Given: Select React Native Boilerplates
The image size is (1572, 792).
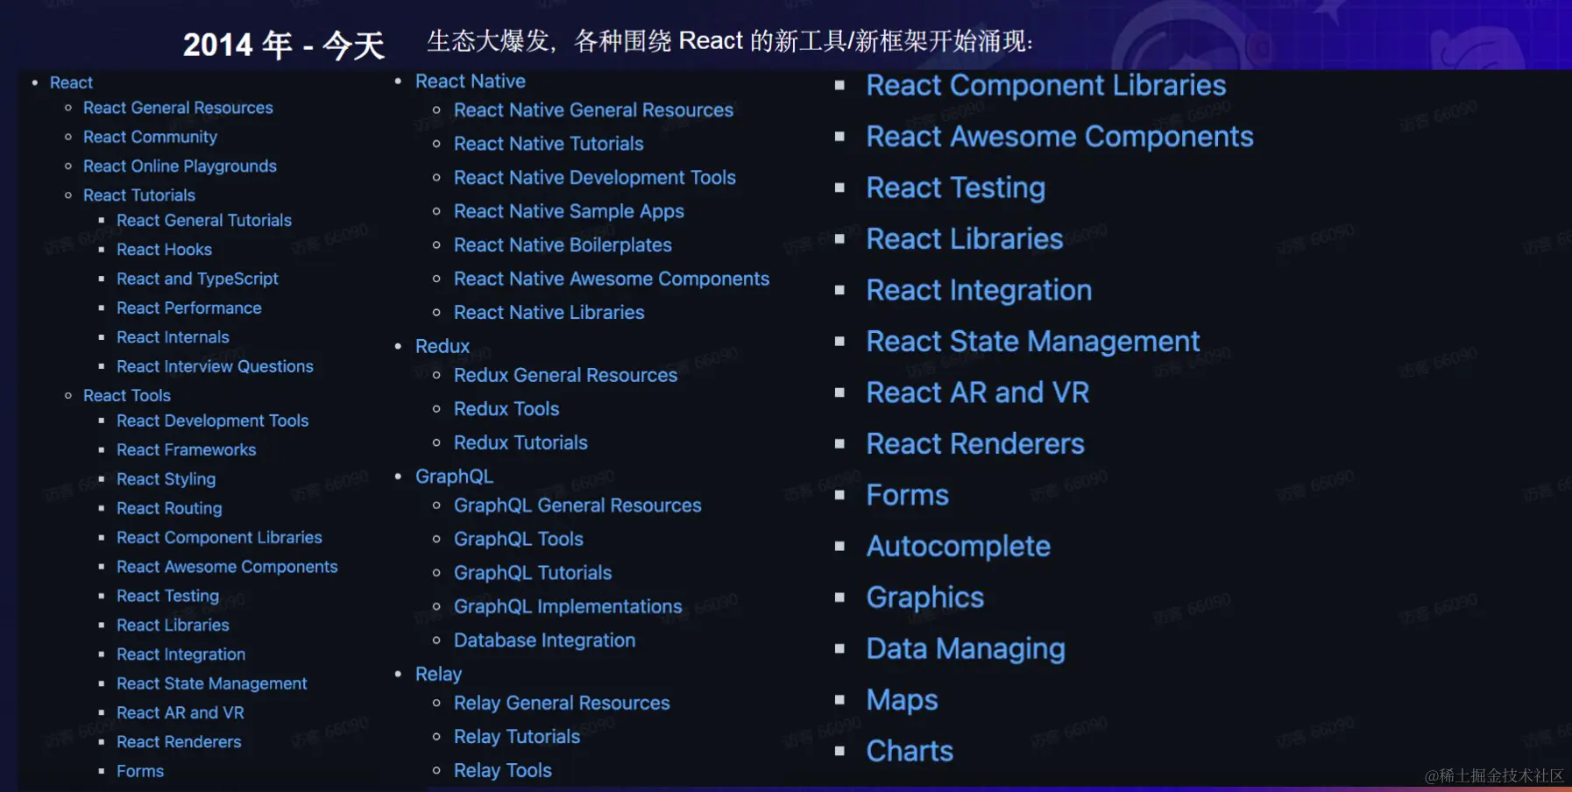Looking at the screenshot, I should click(563, 244).
